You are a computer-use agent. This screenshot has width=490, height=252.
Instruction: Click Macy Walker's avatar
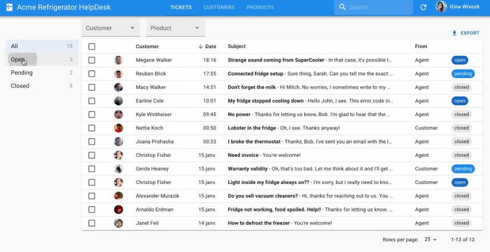118,87
